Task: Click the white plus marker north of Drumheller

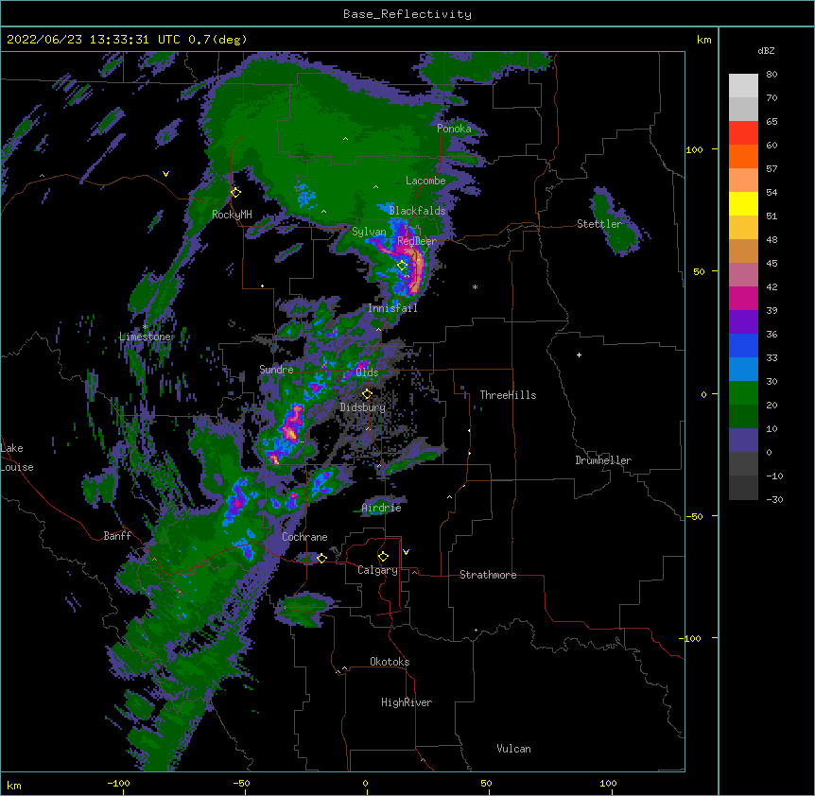Action: tap(579, 355)
